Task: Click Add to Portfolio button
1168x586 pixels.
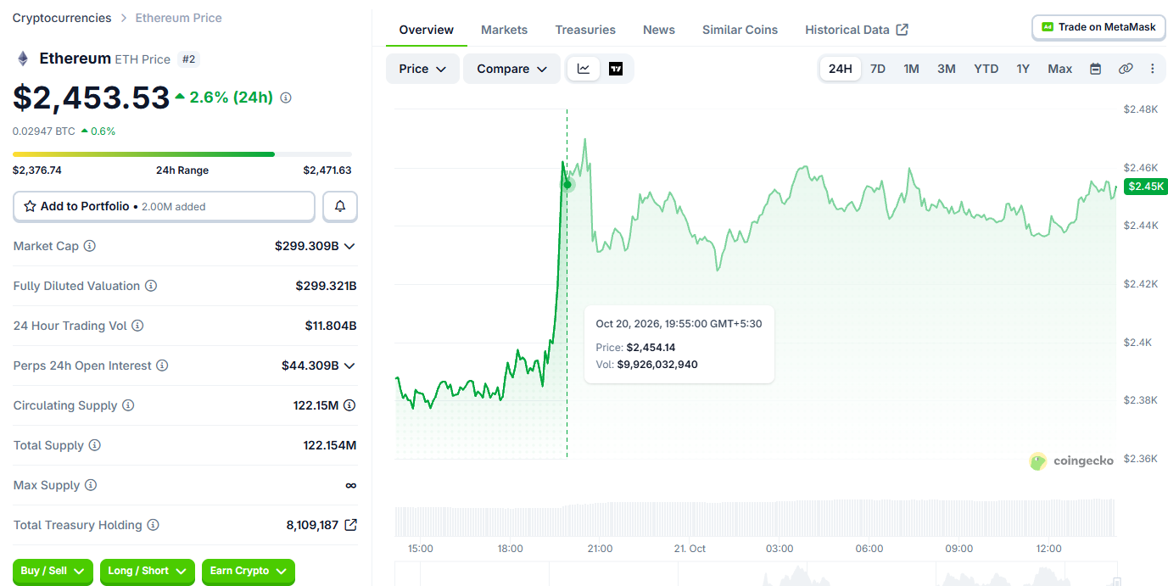Action: [164, 206]
